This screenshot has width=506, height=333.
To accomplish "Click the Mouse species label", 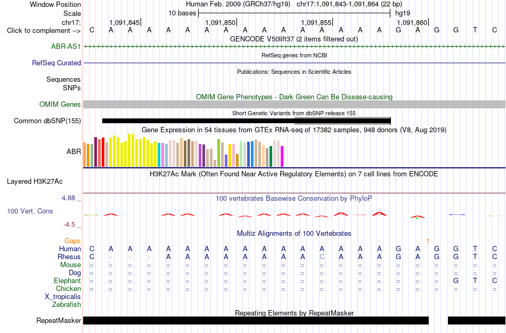I will [70, 265].
